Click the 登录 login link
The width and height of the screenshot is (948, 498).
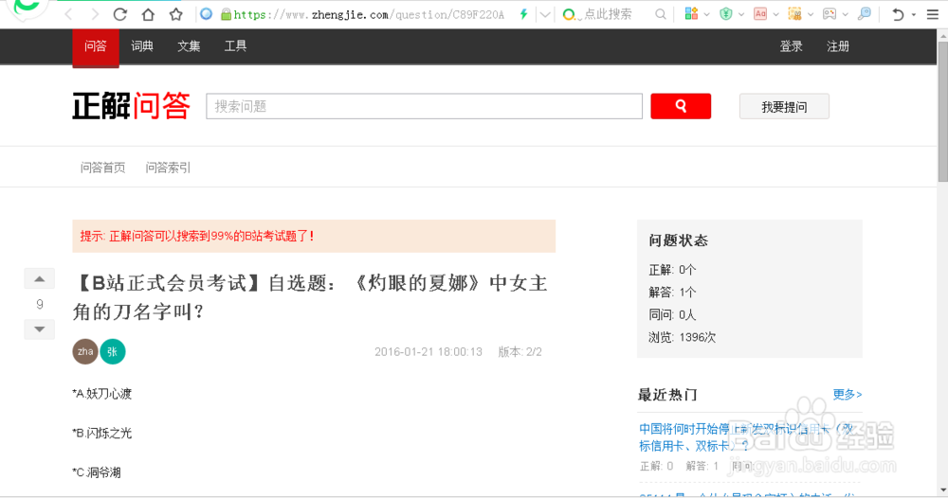pyautogui.click(x=791, y=46)
